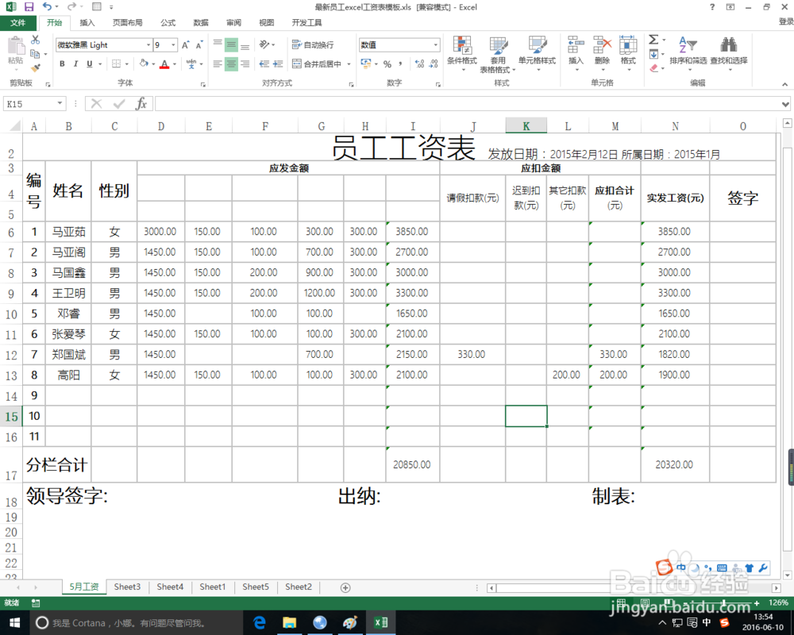This screenshot has width=794, height=635.
Task: Toggle align text left
Action: tap(218, 63)
